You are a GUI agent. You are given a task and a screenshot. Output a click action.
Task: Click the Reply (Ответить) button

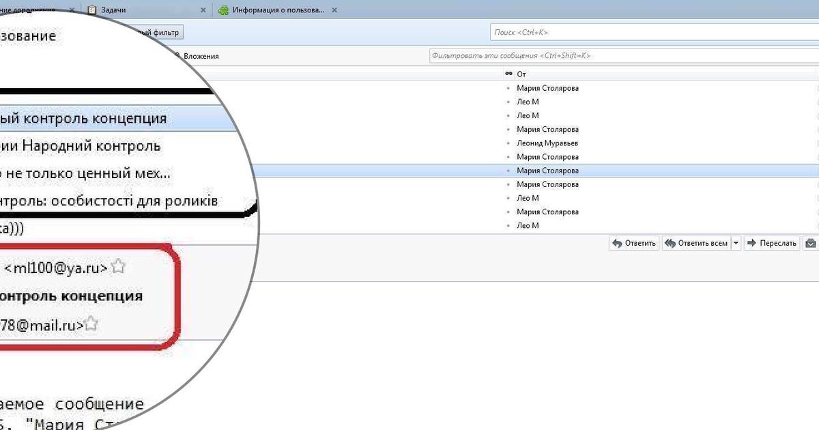click(633, 243)
